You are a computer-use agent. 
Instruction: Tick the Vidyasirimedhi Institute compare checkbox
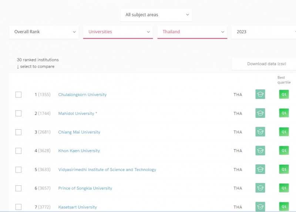click(18, 170)
